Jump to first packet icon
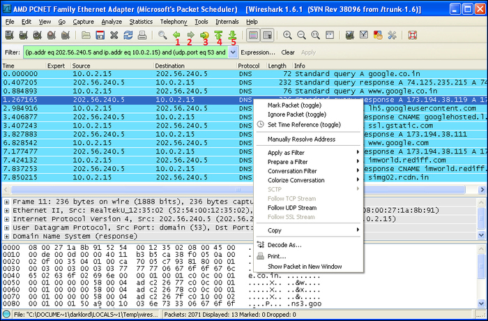The width and height of the screenshot is (488, 321). (218, 35)
